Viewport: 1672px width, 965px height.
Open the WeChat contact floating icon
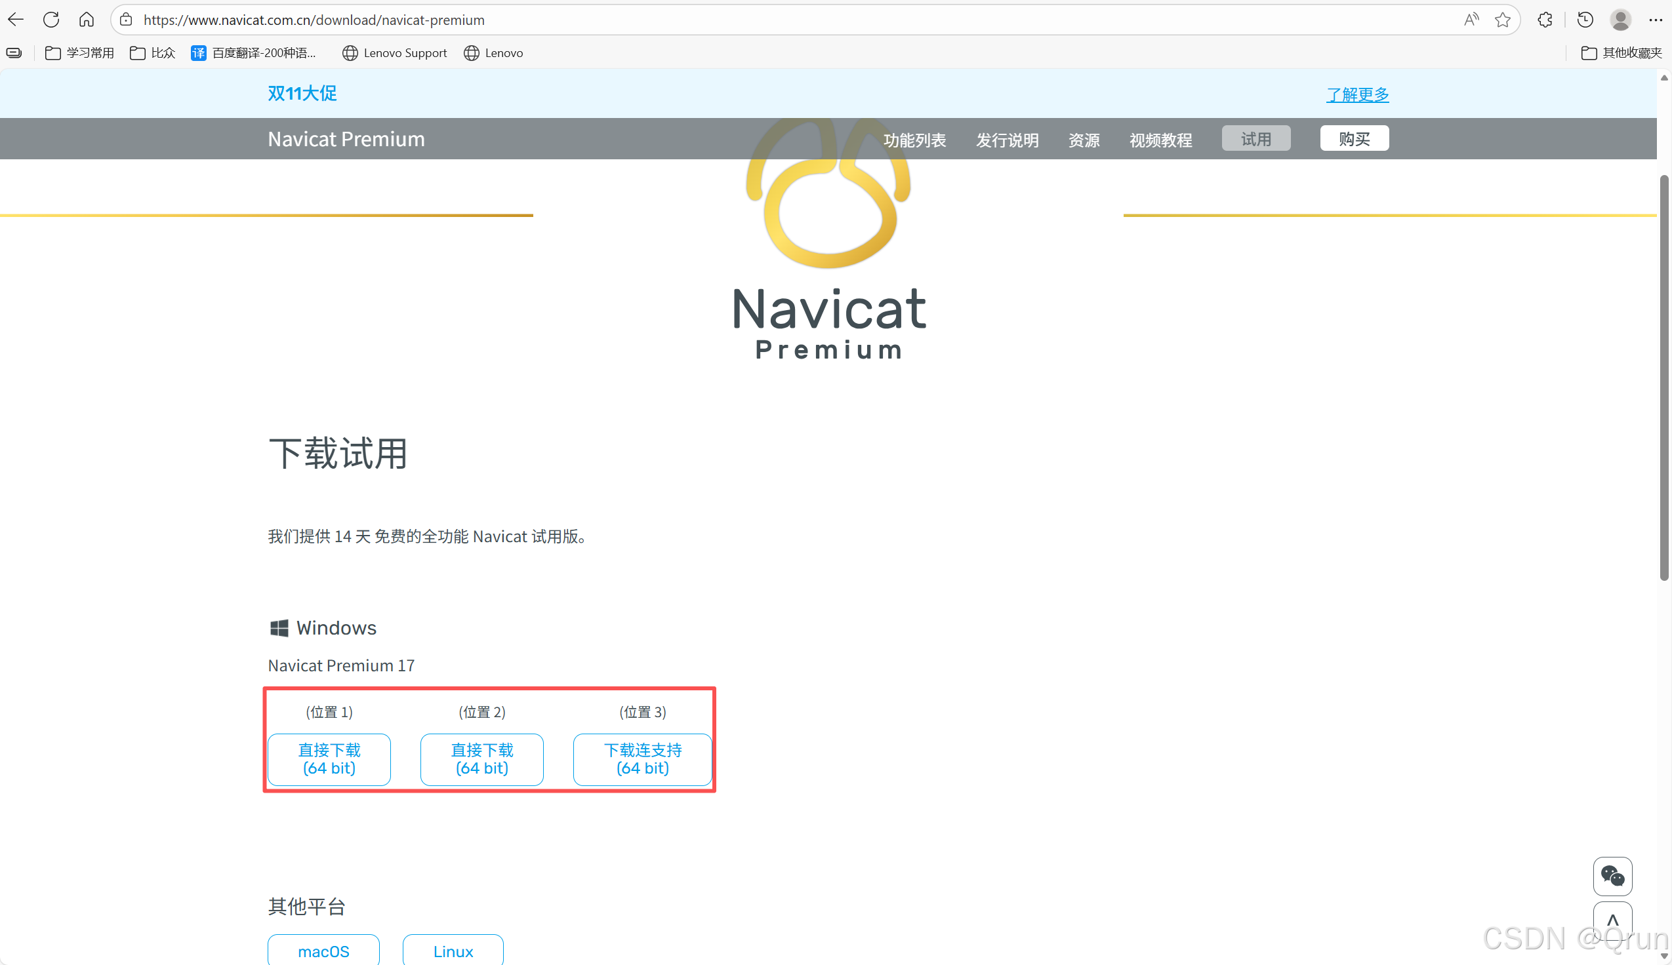[1612, 876]
